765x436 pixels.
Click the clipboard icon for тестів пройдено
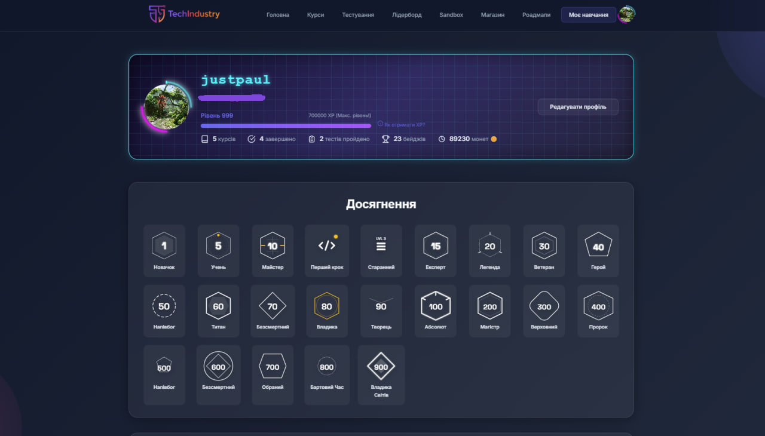(x=311, y=139)
